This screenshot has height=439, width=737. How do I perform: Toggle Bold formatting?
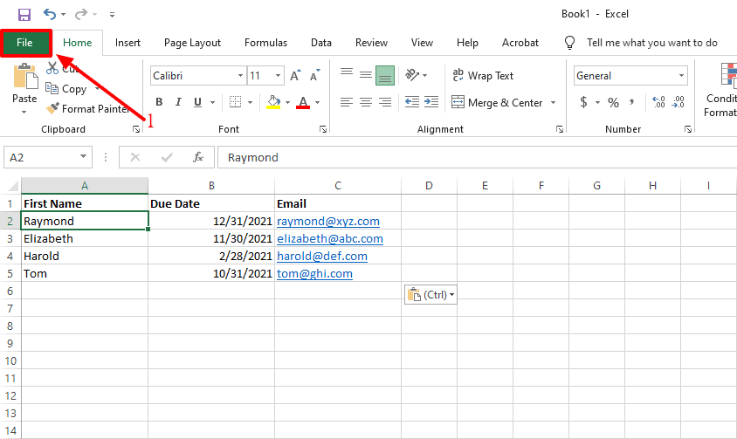tap(159, 102)
